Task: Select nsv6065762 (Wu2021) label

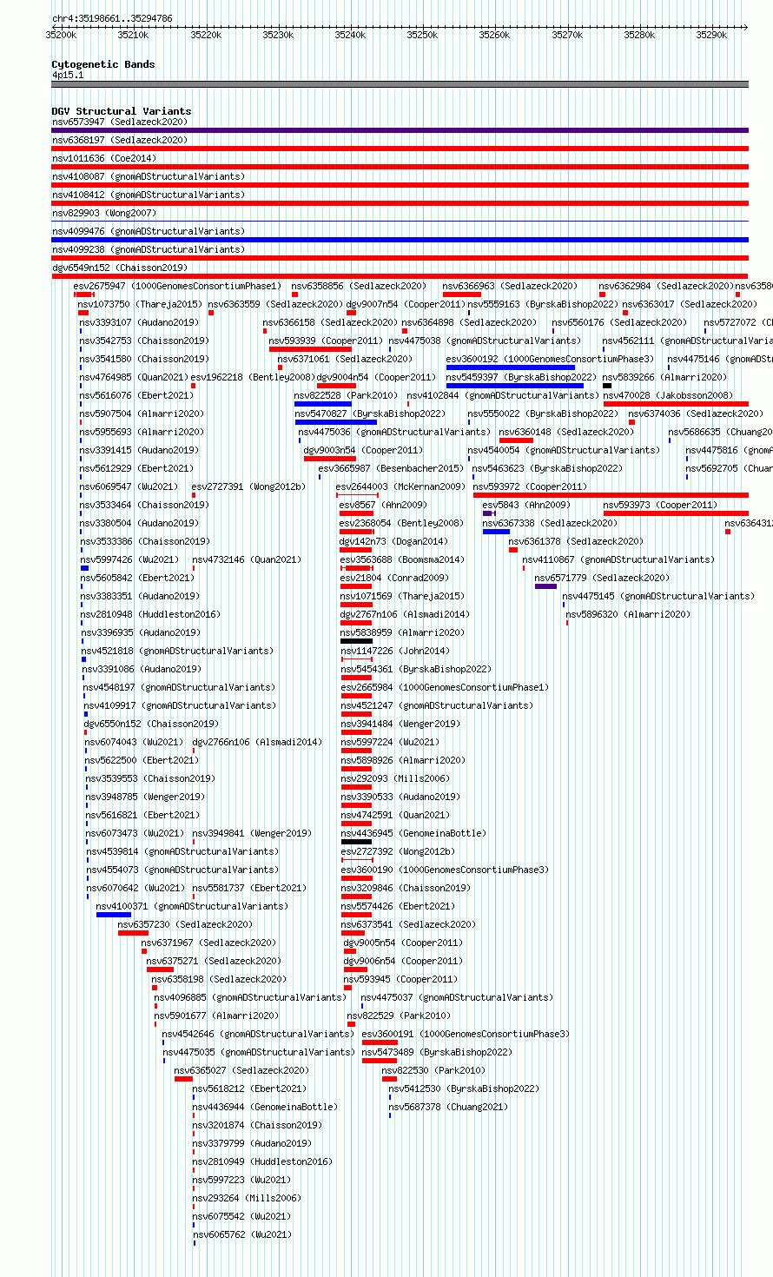Action: 241,1234
